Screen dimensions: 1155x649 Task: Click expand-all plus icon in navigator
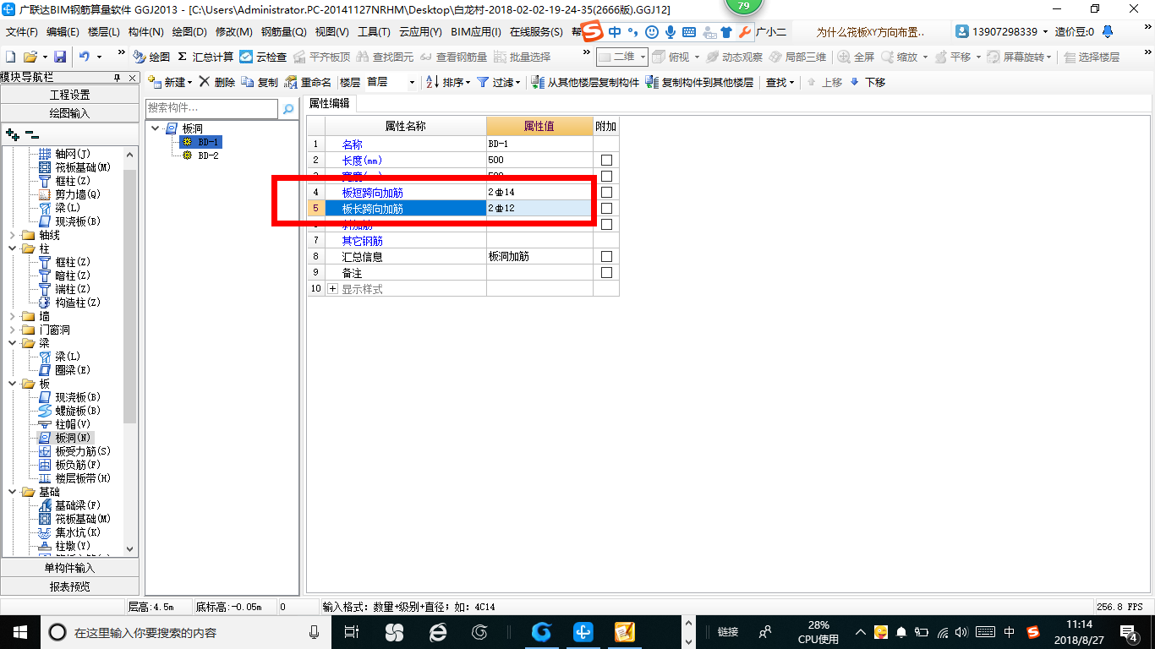pos(12,134)
